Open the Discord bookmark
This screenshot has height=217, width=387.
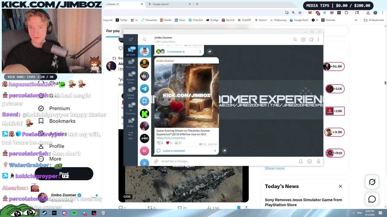228,20
